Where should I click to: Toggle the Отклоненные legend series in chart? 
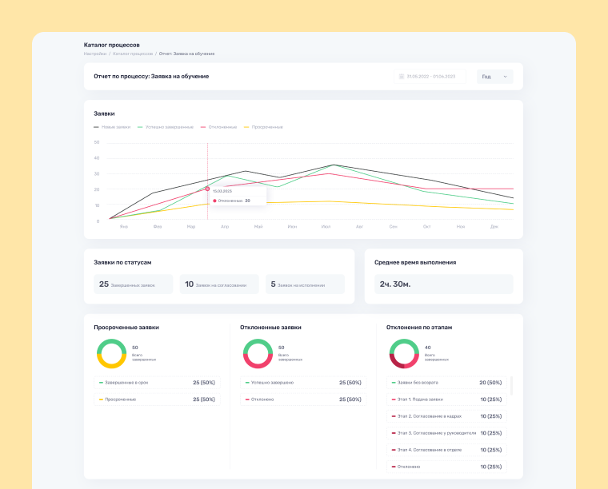click(222, 127)
